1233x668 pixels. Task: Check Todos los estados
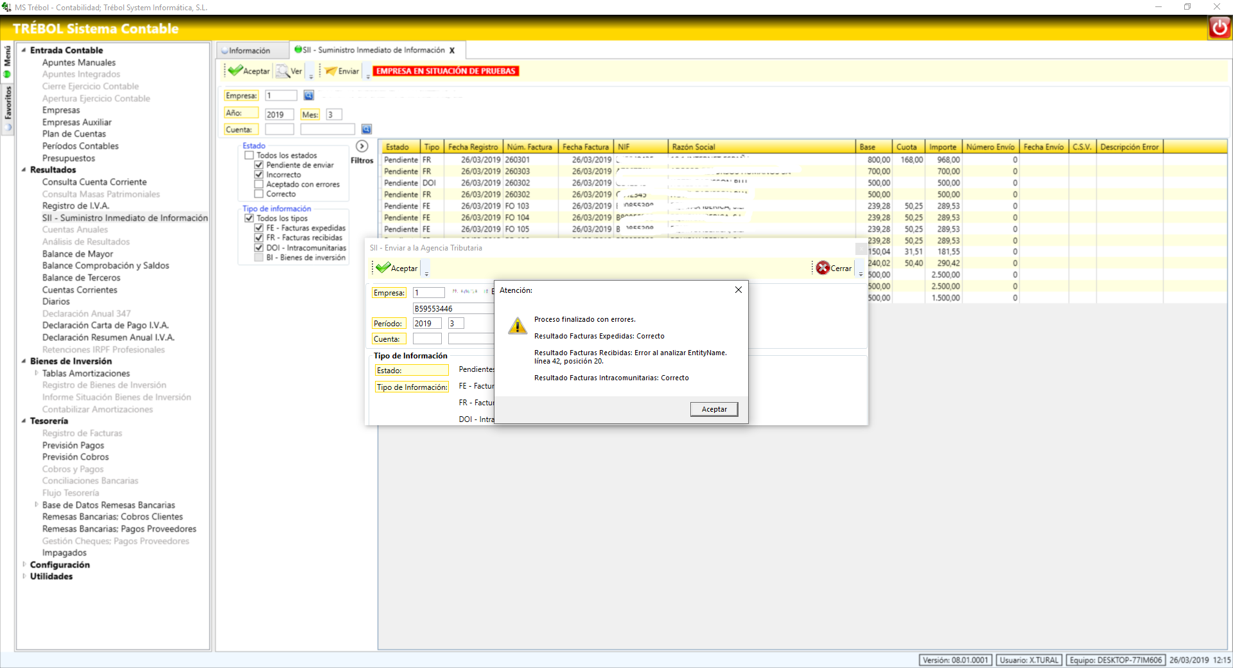[x=249, y=155]
